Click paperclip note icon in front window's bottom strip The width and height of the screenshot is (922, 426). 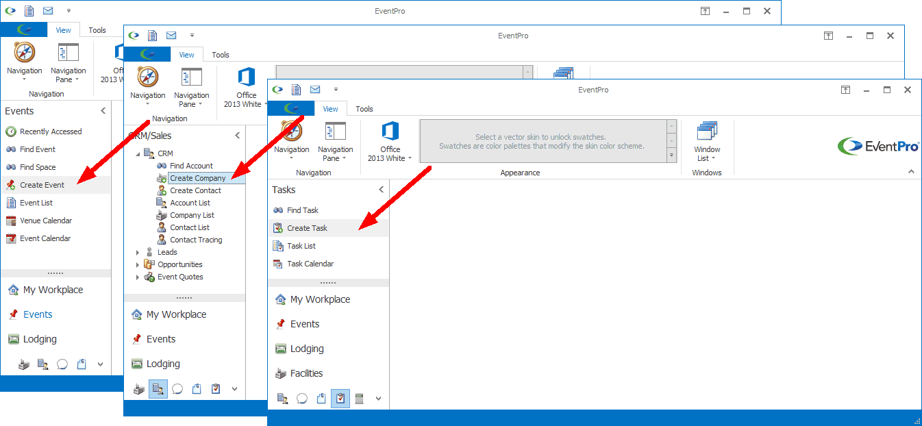point(321,399)
